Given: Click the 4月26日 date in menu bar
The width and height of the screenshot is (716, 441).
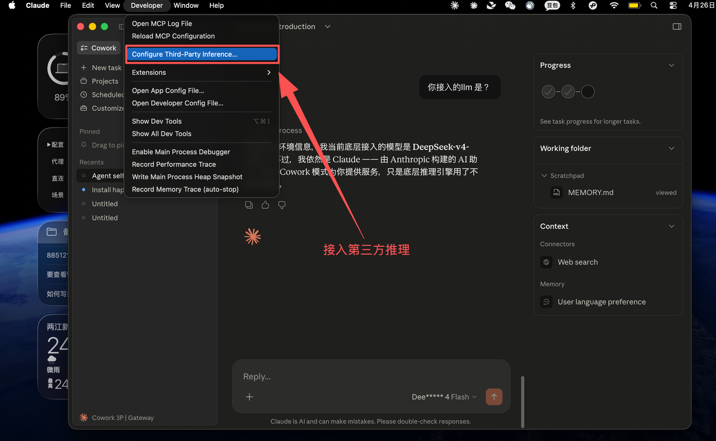Looking at the screenshot, I should point(701,6).
